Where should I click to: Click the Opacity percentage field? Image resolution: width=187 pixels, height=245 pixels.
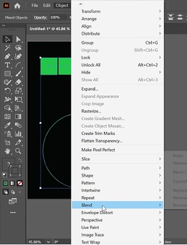coord(58,17)
